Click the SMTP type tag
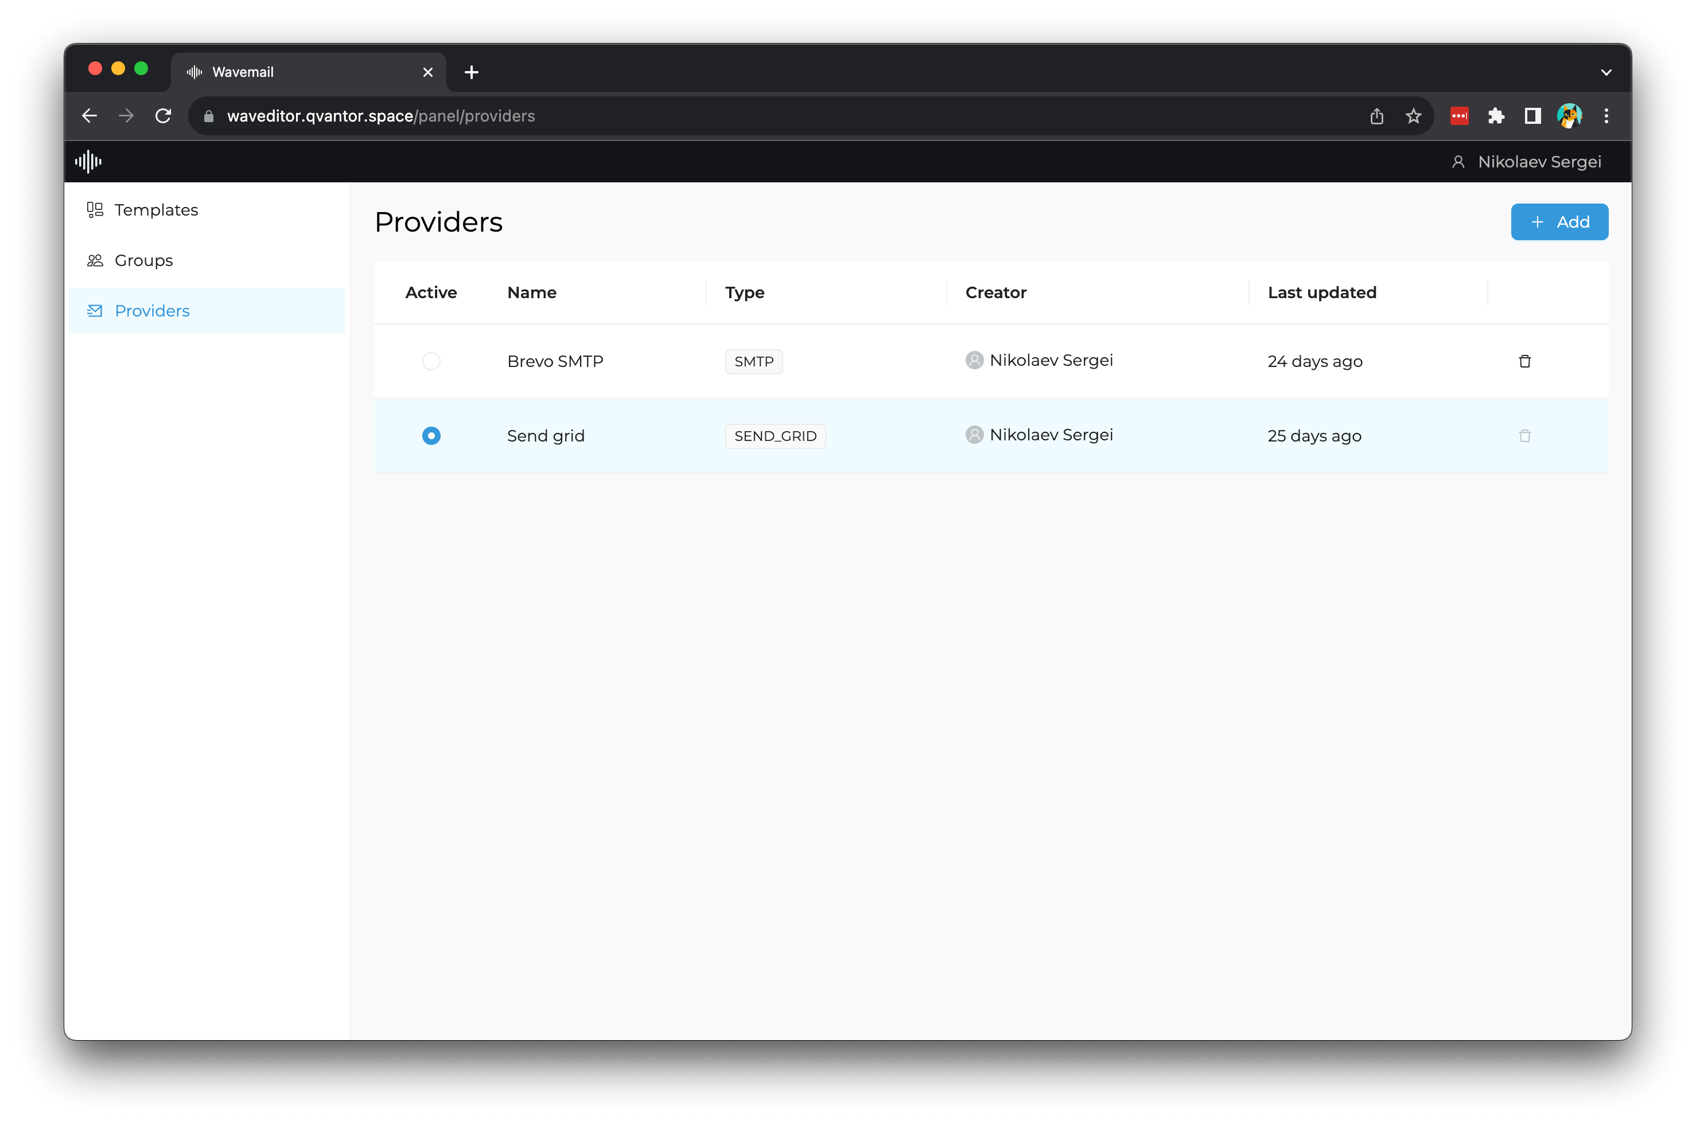 click(x=753, y=361)
